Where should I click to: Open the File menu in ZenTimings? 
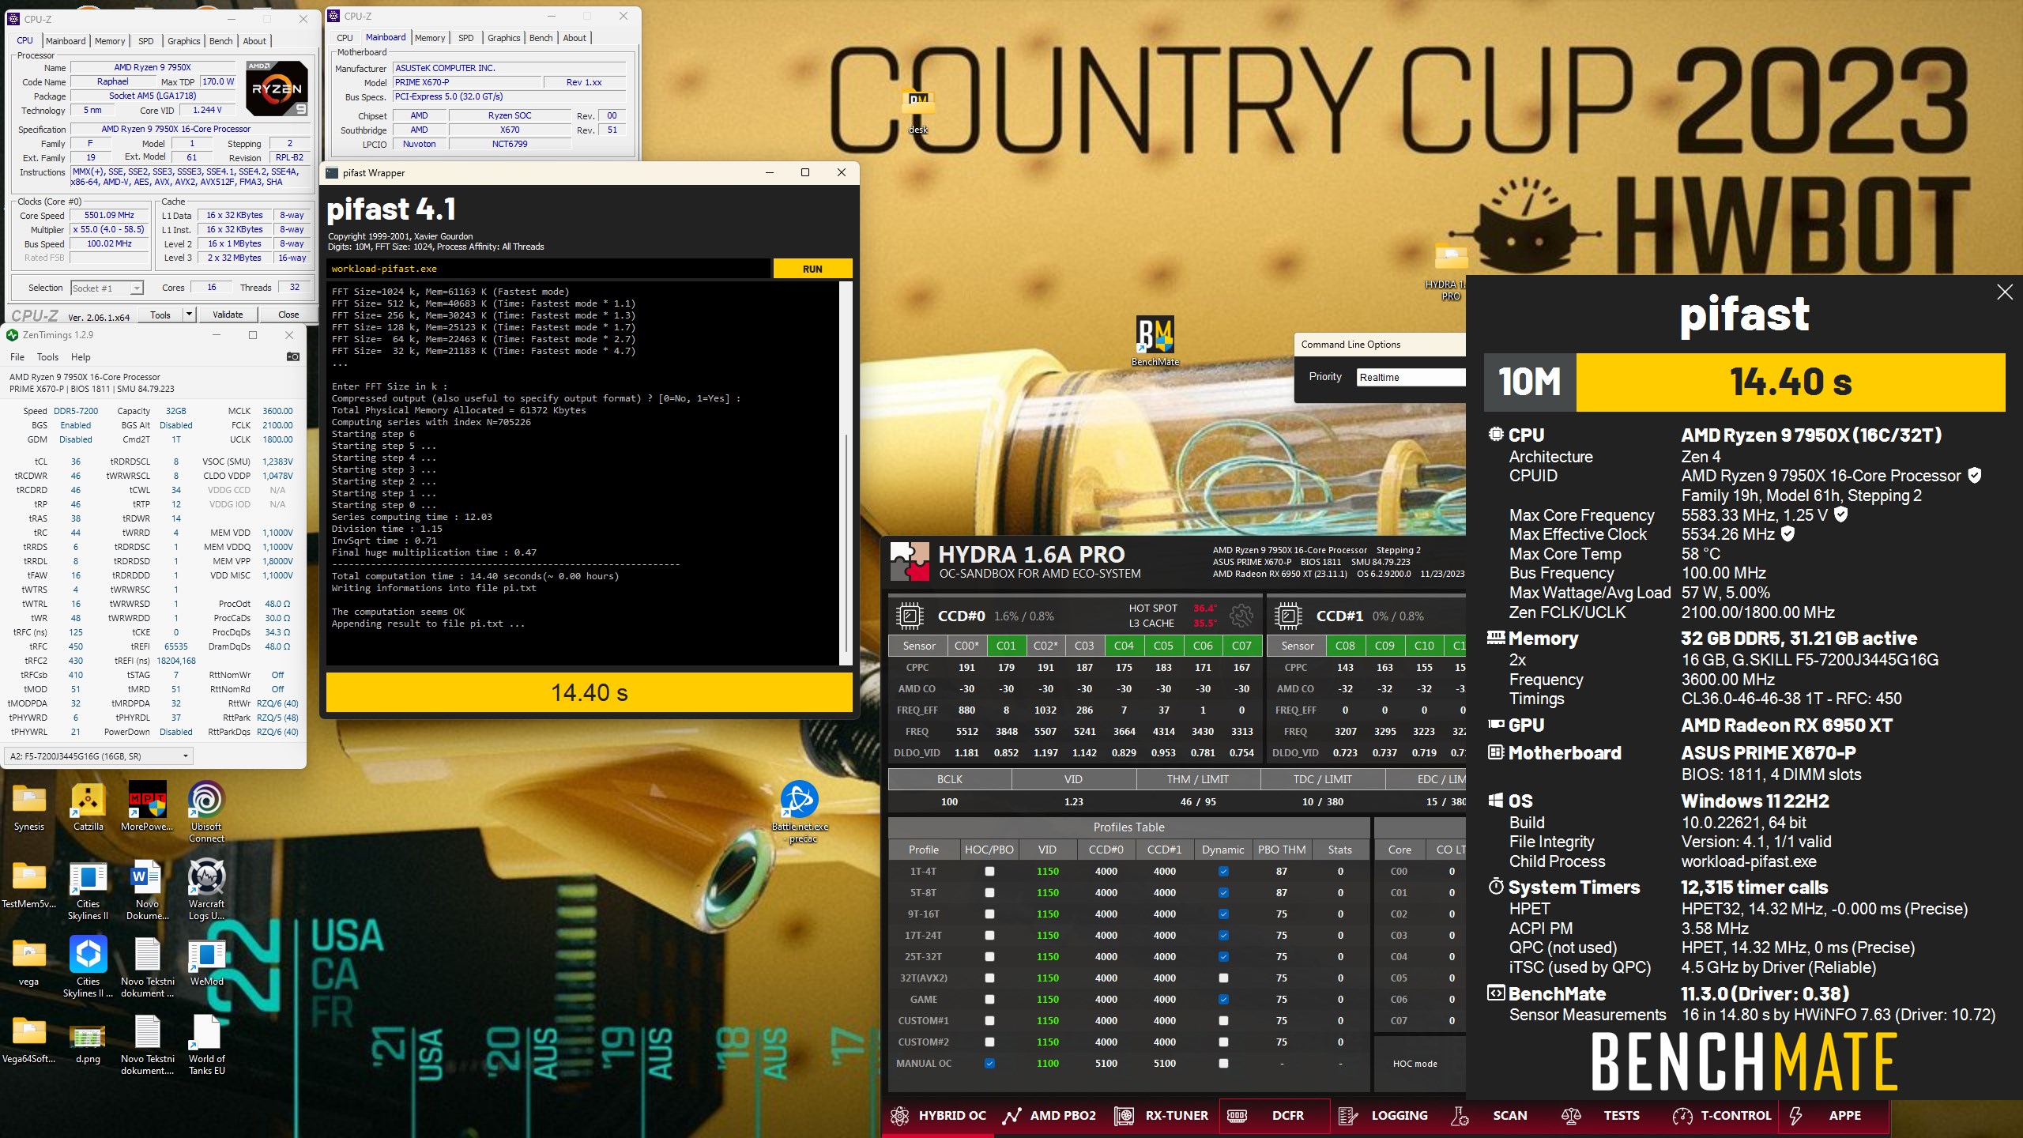pos(17,357)
